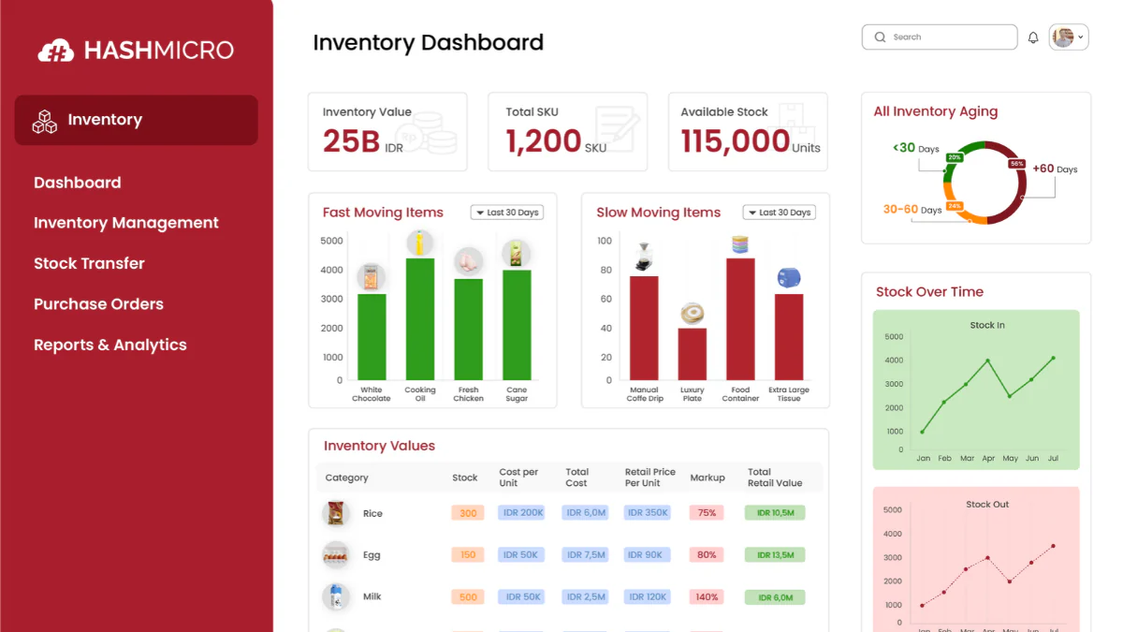The image size is (1123, 632).
Task: Click the All Inventory Aging title
Action: pos(936,111)
